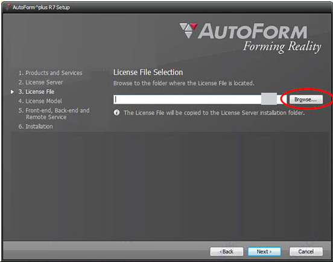Click the Forming Reality tagline
Screen dimensions: 333x262
282,46
